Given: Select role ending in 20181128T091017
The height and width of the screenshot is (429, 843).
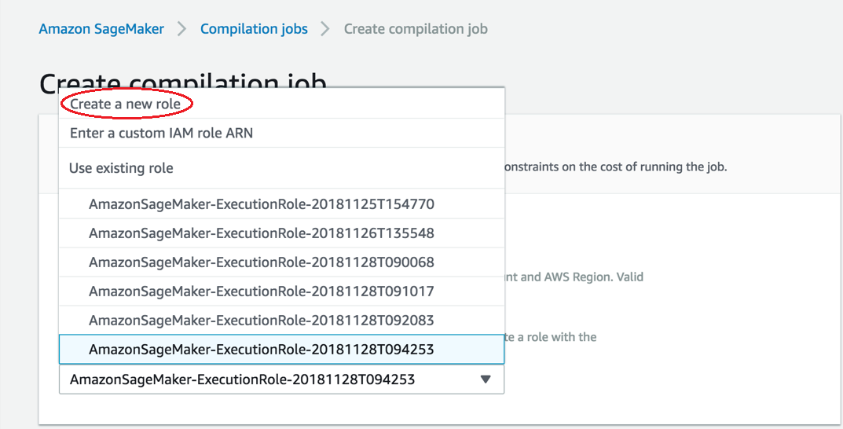Looking at the screenshot, I should click(x=261, y=291).
